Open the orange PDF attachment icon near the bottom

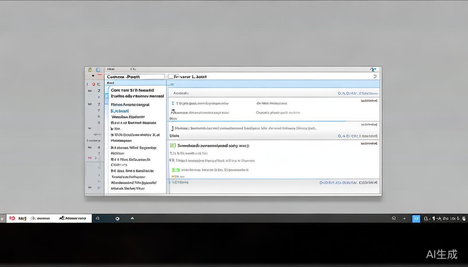click(173, 177)
